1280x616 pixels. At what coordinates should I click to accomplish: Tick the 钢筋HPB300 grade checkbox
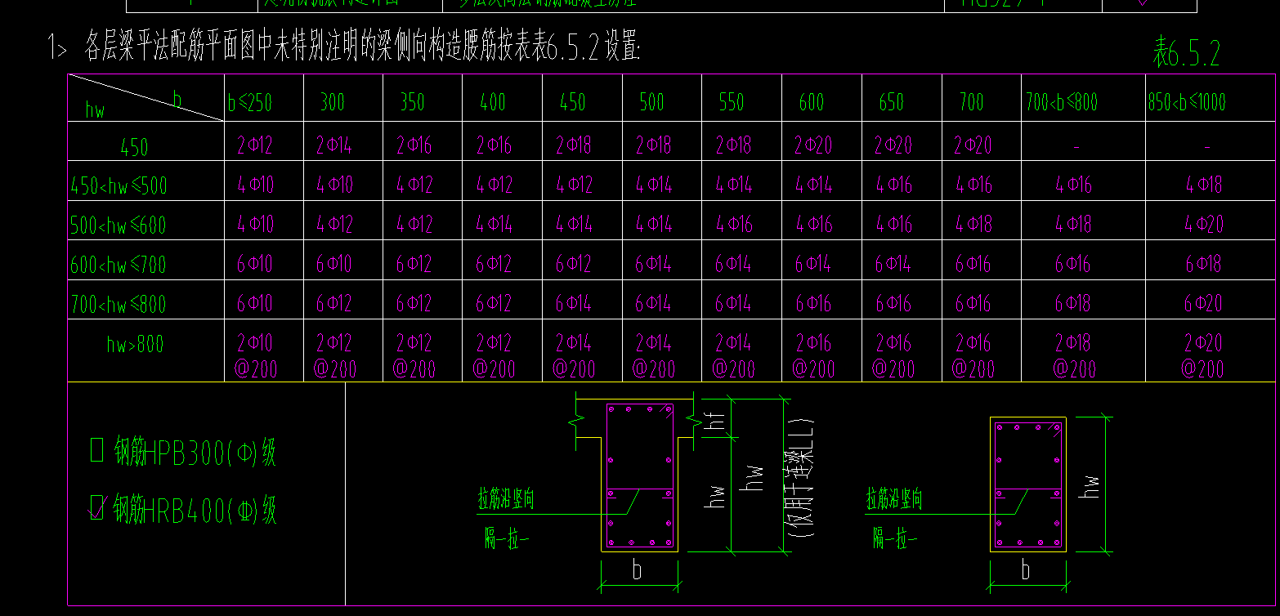click(96, 450)
